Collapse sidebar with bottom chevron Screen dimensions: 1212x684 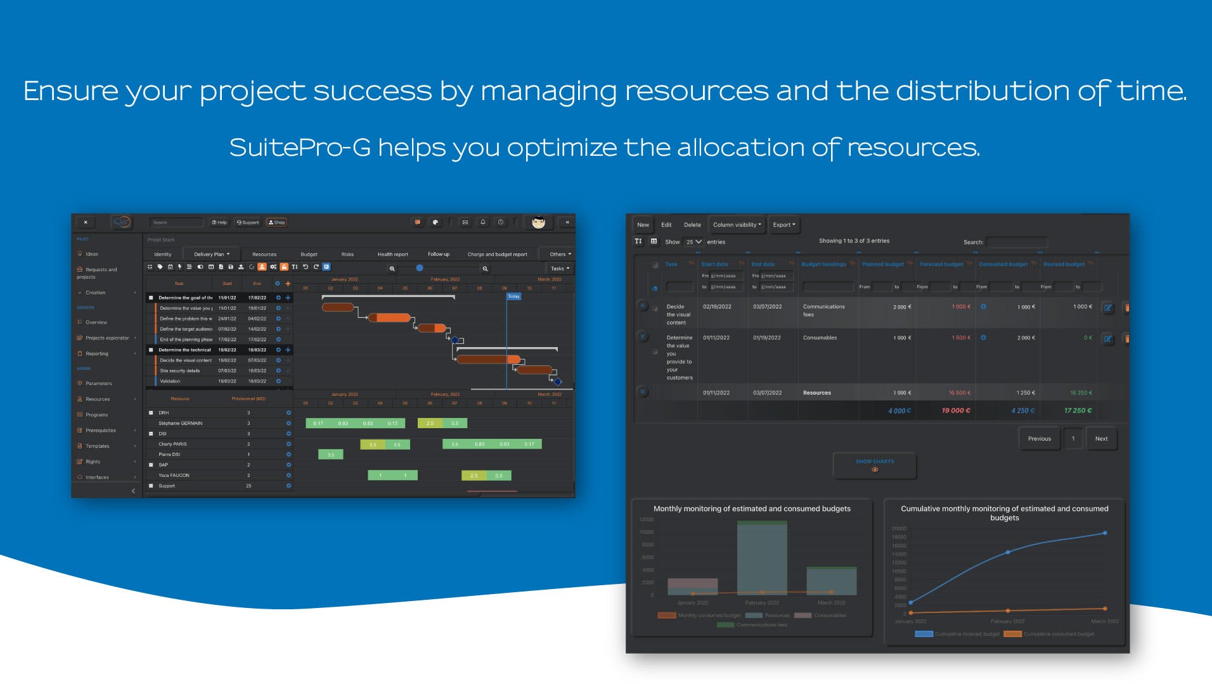[x=133, y=491]
